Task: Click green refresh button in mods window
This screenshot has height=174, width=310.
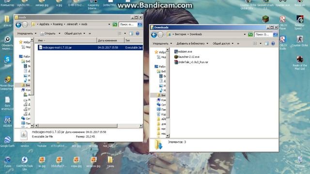Action: pyautogui.click(x=115, y=25)
